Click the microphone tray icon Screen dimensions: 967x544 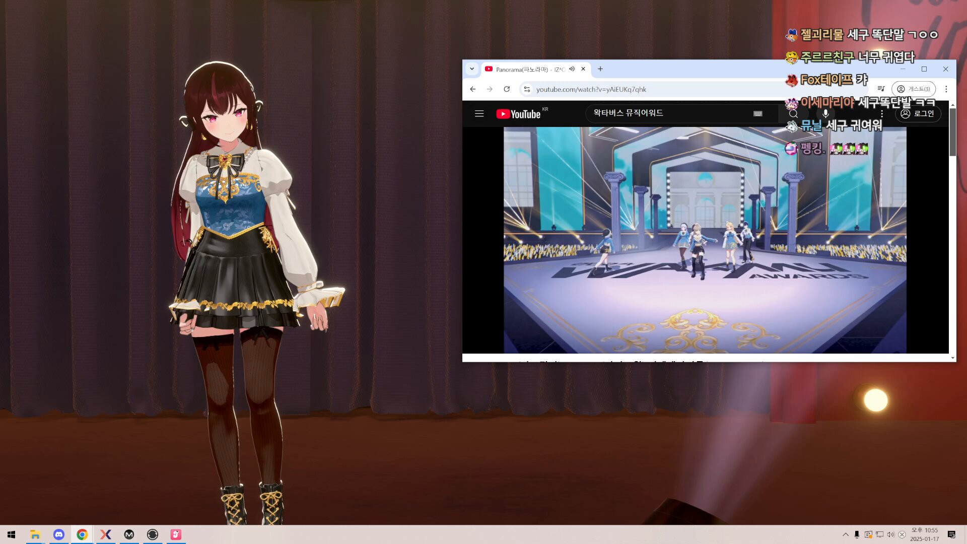tap(857, 534)
